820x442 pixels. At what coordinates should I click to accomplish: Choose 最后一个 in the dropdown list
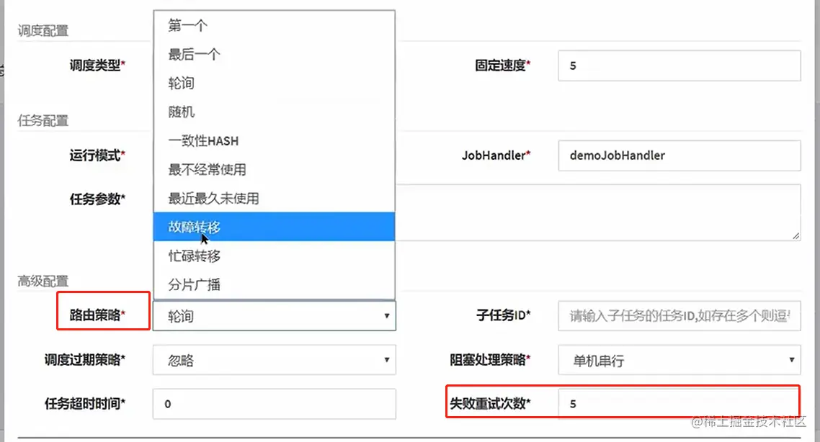pyautogui.click(x=274, y=54)
